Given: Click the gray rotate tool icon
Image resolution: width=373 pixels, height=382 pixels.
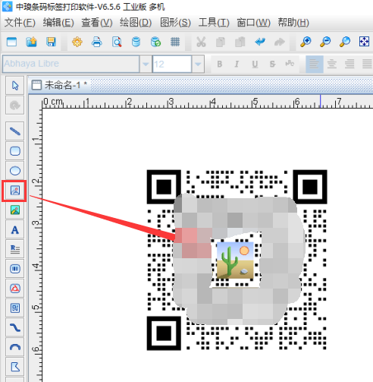Looking at the screenshot, I should coord(15,105).
